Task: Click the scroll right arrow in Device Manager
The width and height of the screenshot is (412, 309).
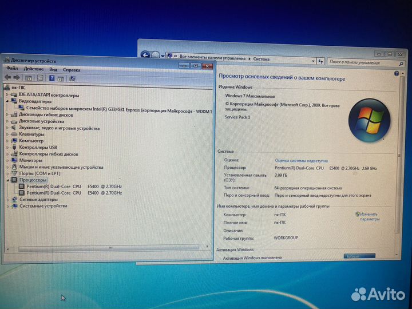Action: coord(207,247)
